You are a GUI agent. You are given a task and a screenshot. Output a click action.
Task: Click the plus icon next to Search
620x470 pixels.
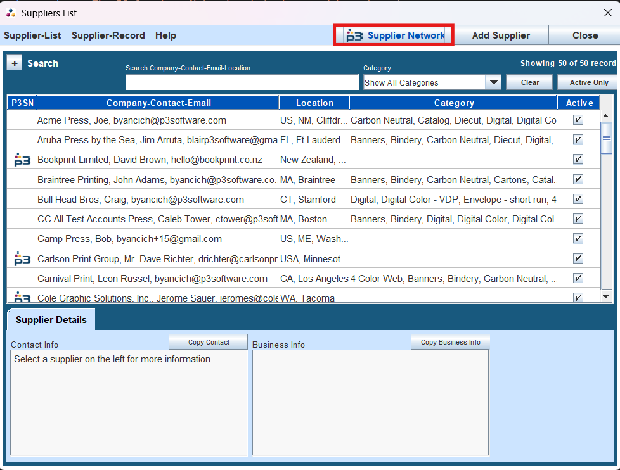(x=15, y=63)
